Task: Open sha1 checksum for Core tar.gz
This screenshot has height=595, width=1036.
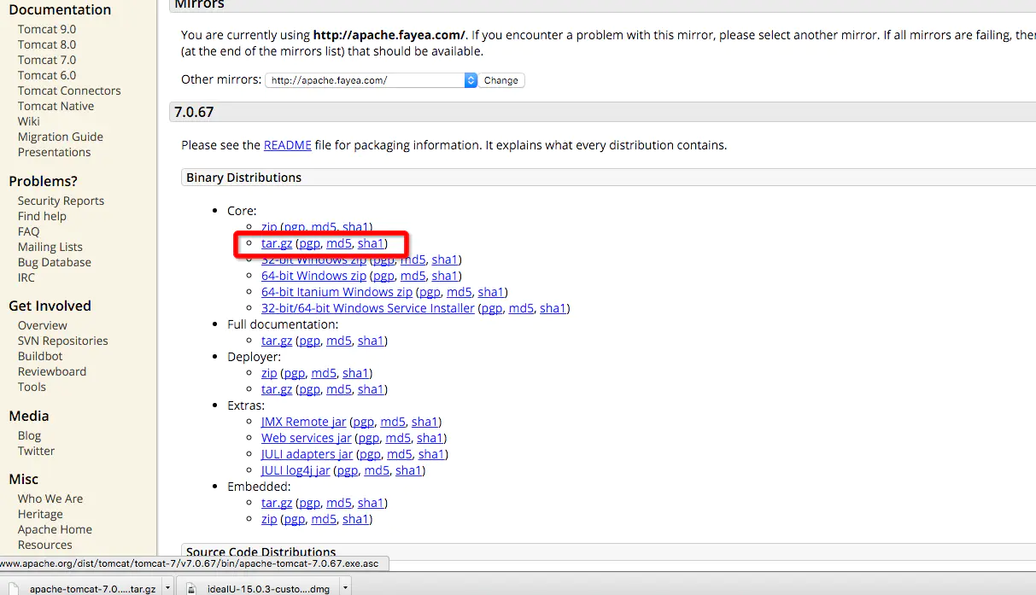Action: click(x=371, y=243)
